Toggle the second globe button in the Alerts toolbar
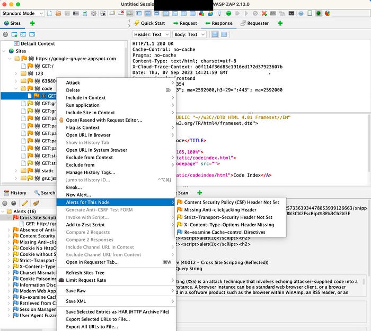 tap(14, 203)
